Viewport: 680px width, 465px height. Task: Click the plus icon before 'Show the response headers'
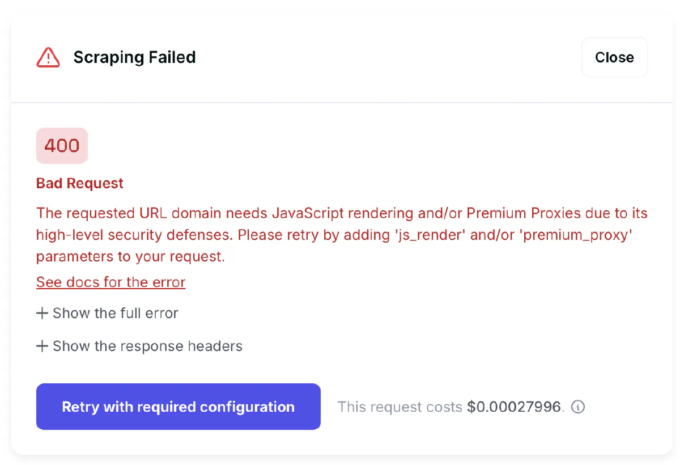click(x=42, y=346)
